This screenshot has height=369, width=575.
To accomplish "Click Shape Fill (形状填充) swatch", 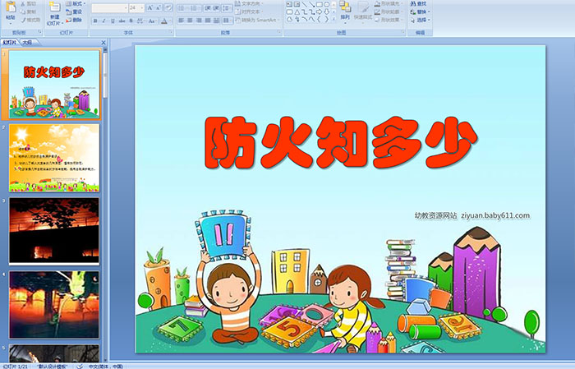I will click(377, 3).
